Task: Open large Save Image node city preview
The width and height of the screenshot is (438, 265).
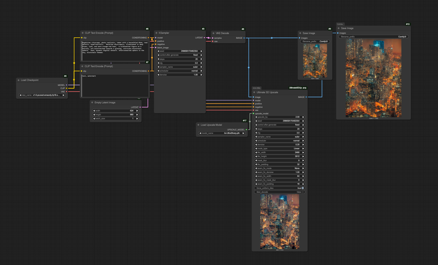Action: 374,78
